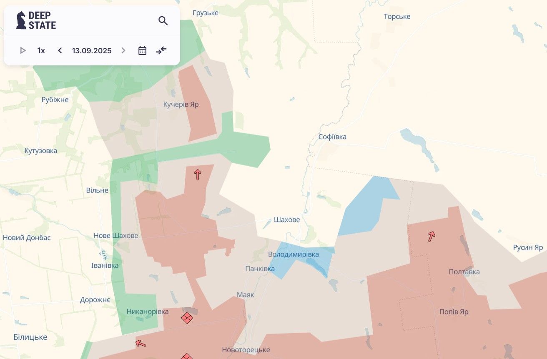Screen dimensions: 547x359
Task: Click the red diamond marker near Никанорівка
Action: tap(187, 318)
